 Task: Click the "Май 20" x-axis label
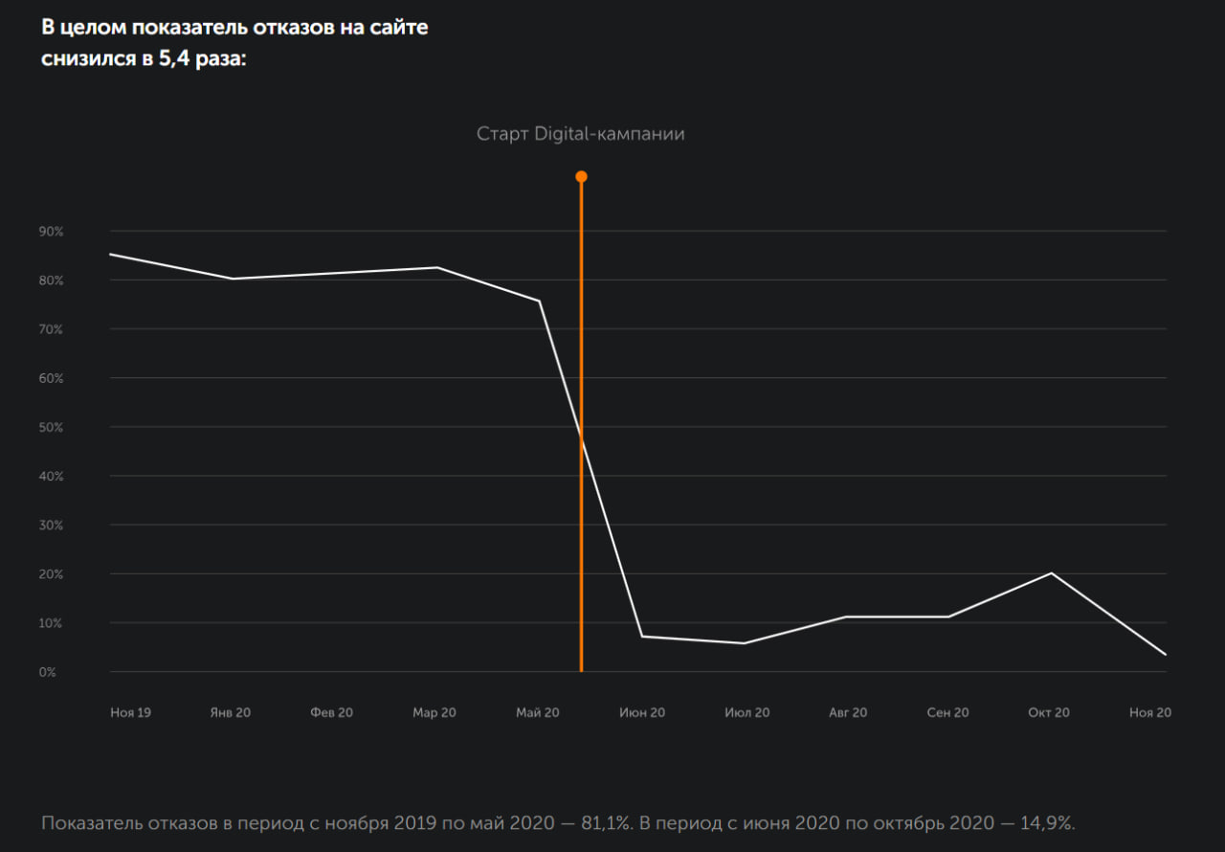538,713
